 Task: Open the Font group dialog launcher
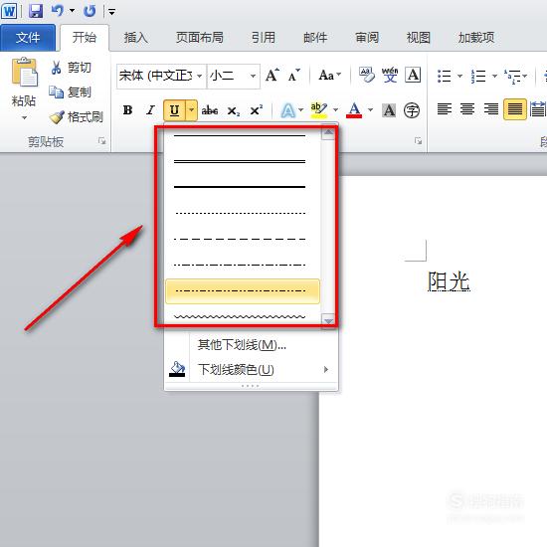coord(418,141)
